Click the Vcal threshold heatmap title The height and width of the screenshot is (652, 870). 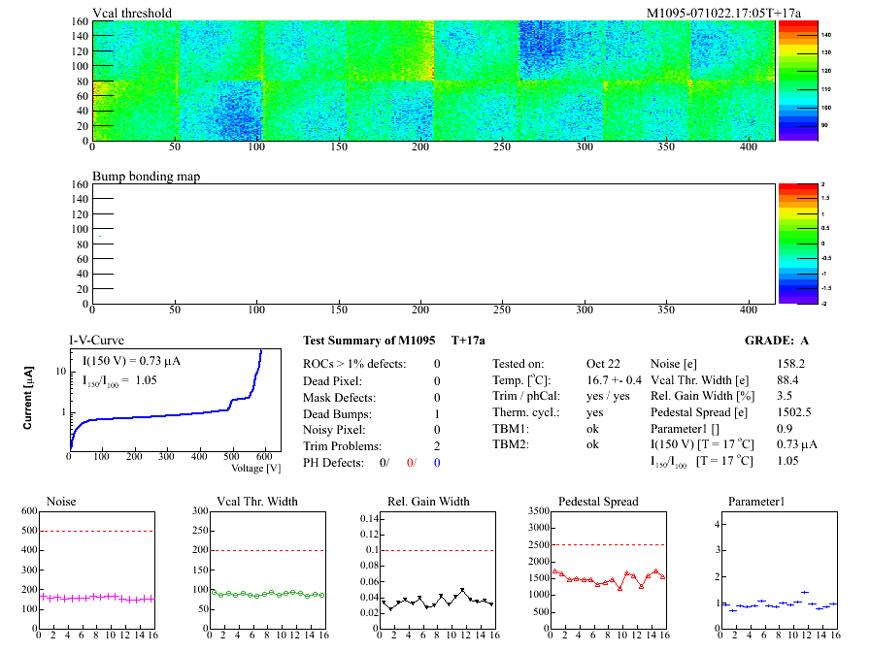[x=132, y=14]
